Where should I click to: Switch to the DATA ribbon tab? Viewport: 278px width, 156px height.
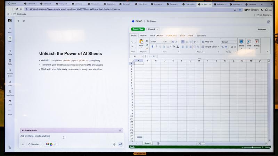182,36
